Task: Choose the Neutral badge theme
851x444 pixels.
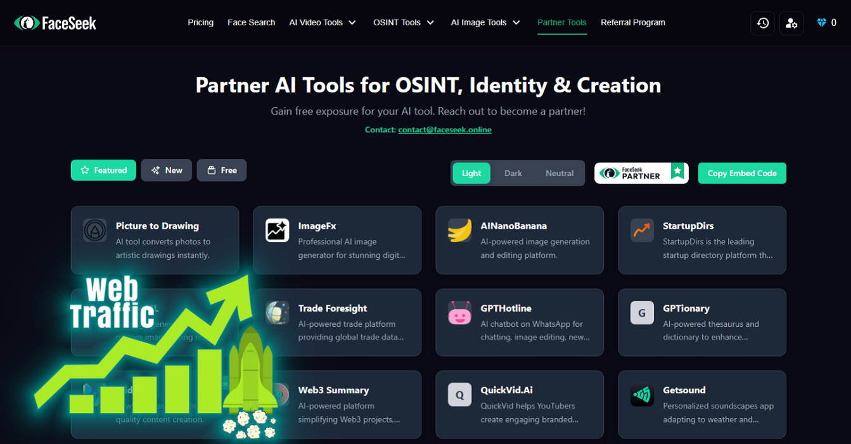Action: click(x=560, y=173)
